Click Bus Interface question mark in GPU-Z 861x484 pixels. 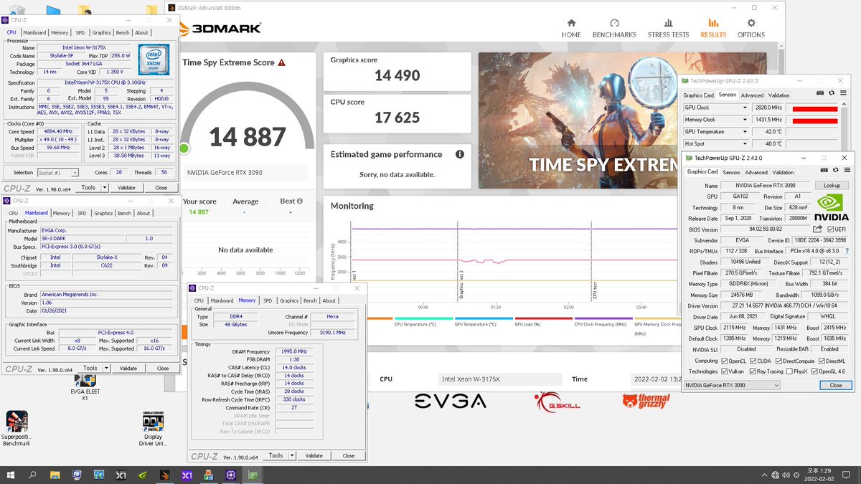point(847,252)
